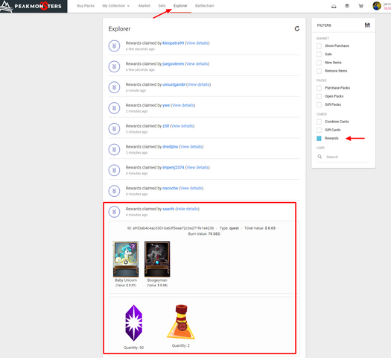
Task: Click the purple crystal reward icon
Action: click(133, 323)
